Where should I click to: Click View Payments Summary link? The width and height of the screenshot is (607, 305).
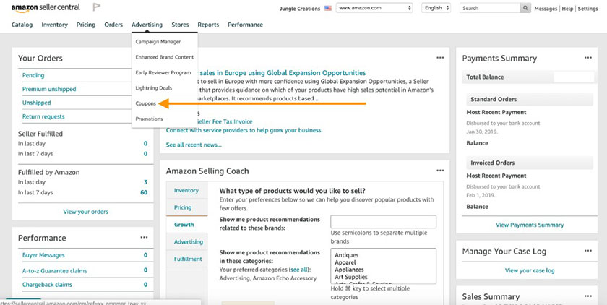pyautogui.click(x=530, y=225)
